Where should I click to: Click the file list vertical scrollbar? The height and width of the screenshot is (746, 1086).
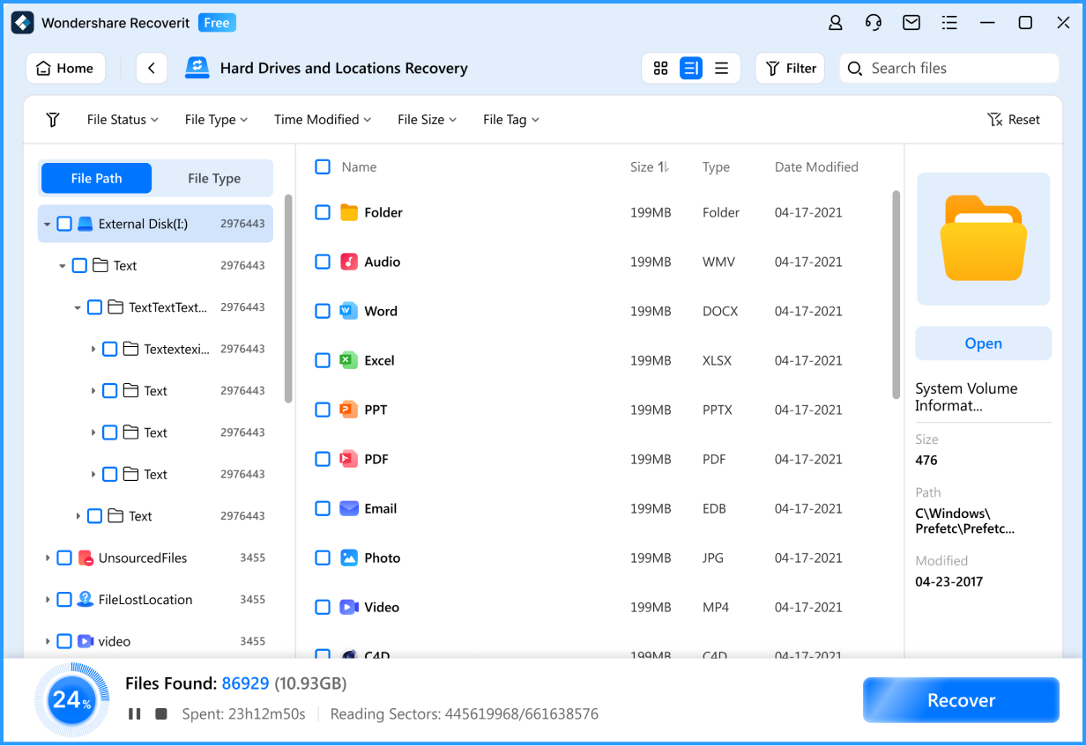click(x=896, y=295)
